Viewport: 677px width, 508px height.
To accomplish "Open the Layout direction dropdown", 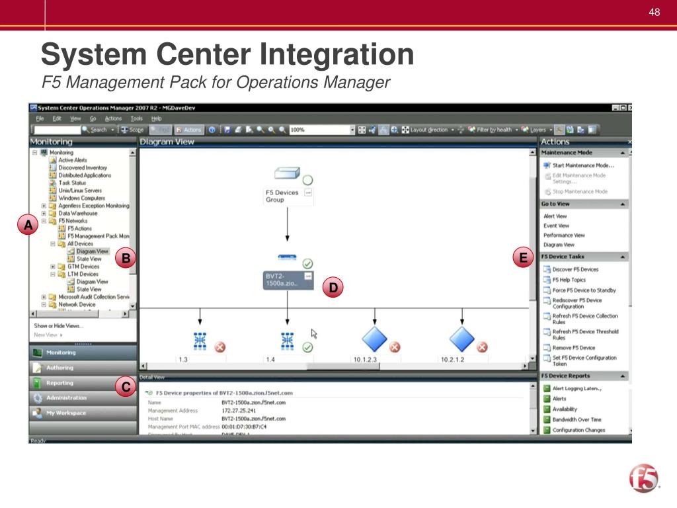I will click(452, 130).
